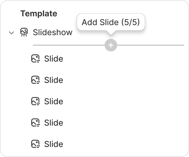The width and height of the screenshot is (189, 157).
Task: Click the plus button to add a slide
Action: click(x=111, y=45)
